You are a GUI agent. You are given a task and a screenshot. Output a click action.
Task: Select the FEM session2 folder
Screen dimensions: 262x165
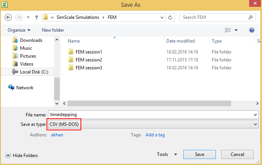(x=88, y=60)
